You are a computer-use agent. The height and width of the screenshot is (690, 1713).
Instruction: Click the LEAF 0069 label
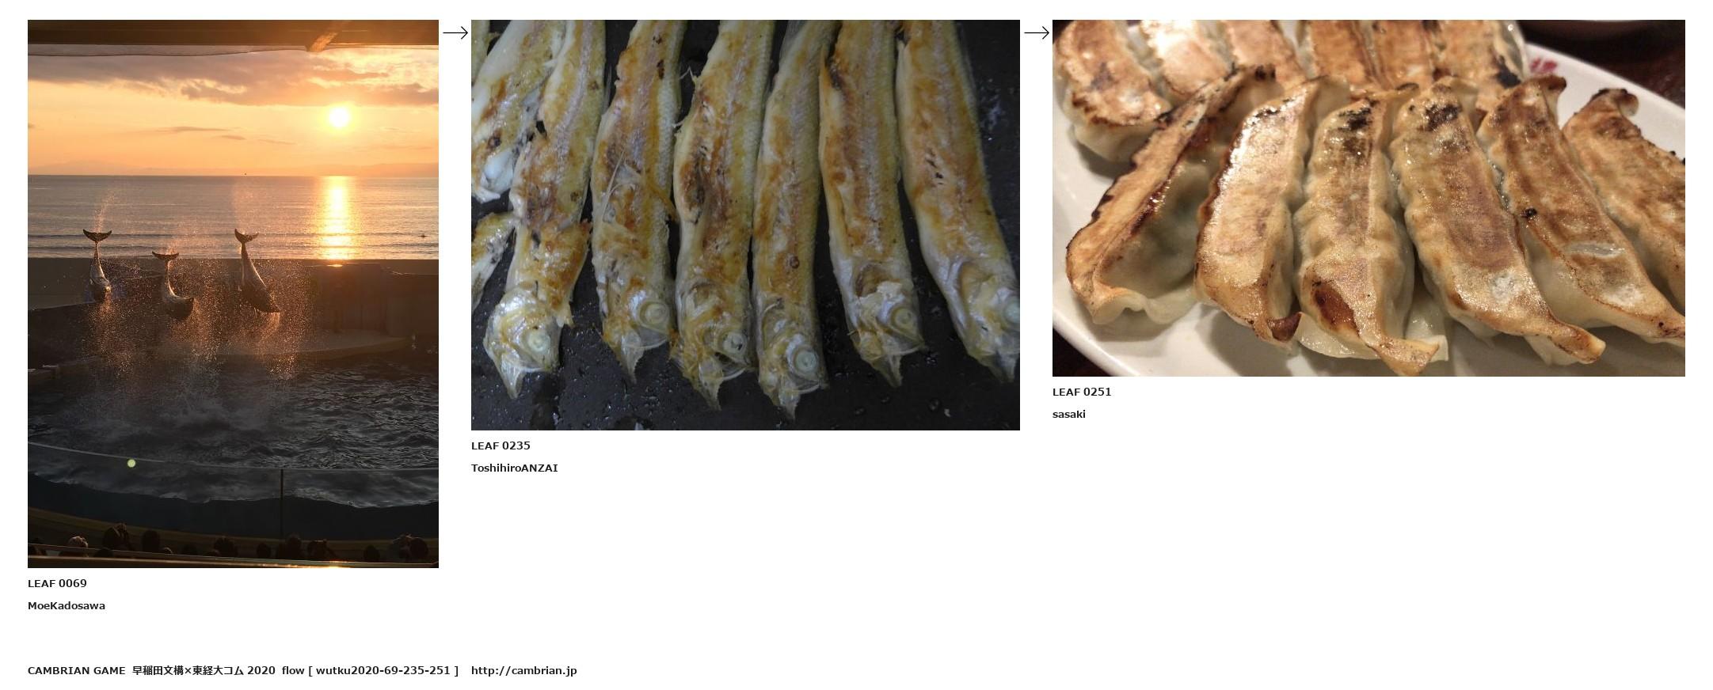(57, 583)
